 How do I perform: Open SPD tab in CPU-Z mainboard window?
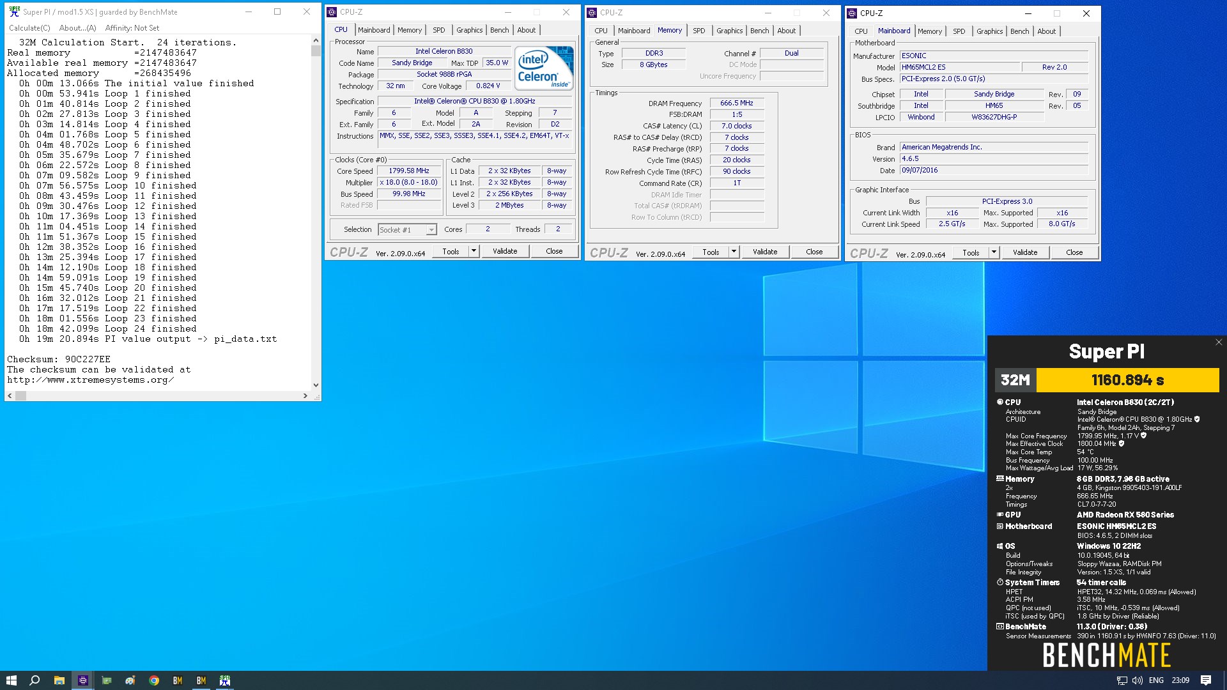click(x=959, y=31)
